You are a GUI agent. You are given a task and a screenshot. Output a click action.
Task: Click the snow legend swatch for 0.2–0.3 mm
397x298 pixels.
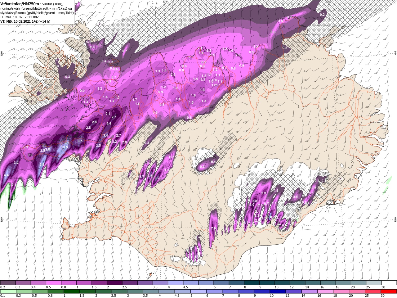(8, 283)
